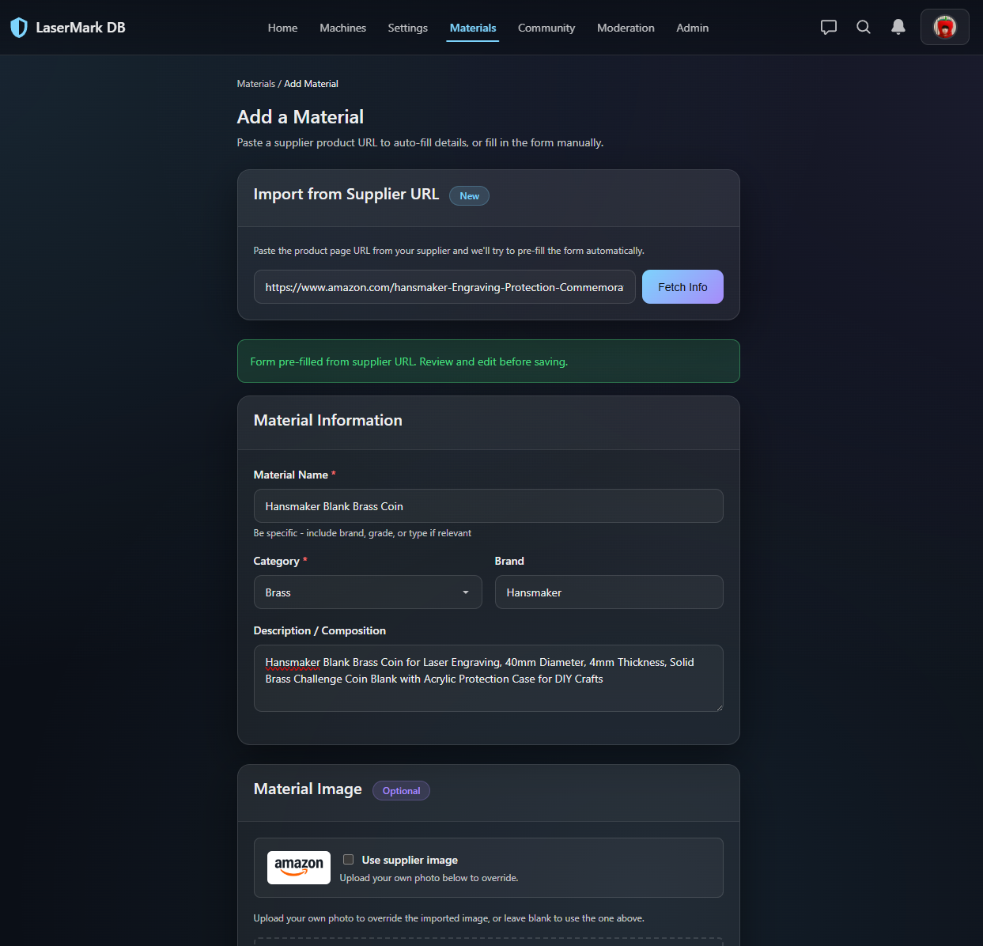This screenshot has width=983, height=946.
Task: Click the user avatar in the navbar
Action: (x=944, y=26)
